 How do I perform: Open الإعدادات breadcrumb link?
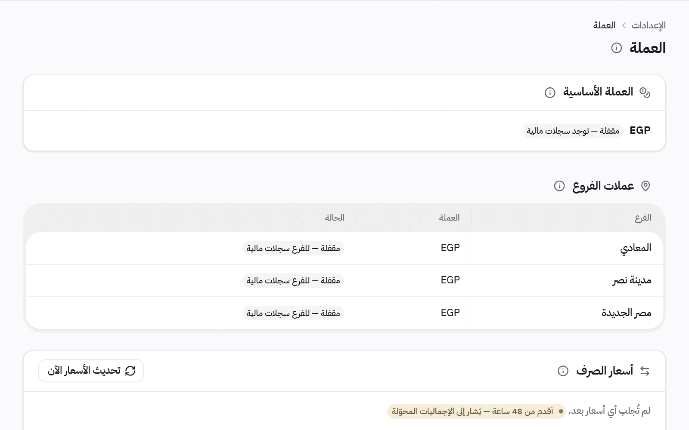tap(649, 25)
